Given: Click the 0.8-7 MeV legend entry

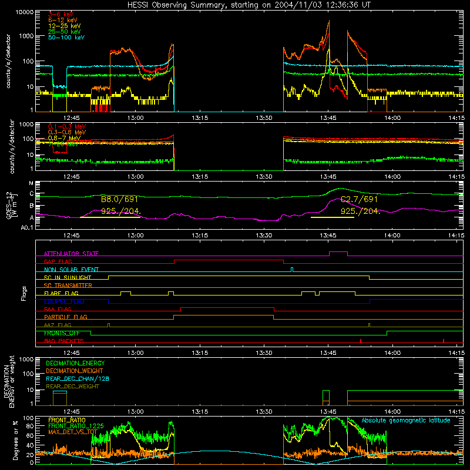Looking at the screenshot, I should 64,138.
